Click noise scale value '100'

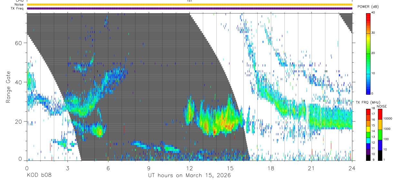(386, 139)
